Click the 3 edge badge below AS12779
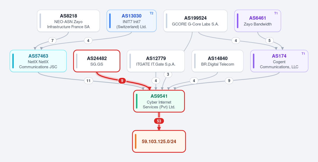 point(168,74)
